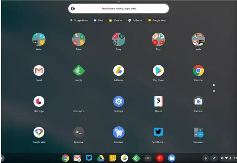The height and width of the screenshot is (163, 237).
Task: Open the Flamingo app
Action: (39, 101)
